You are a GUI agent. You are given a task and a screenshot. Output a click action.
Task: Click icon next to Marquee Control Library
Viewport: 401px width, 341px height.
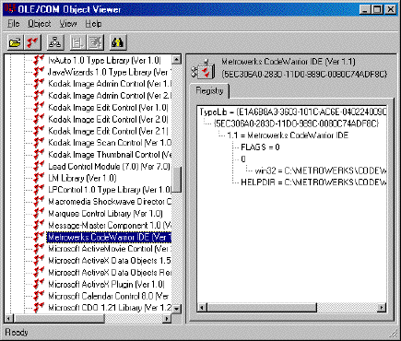[x=39, y=213]
